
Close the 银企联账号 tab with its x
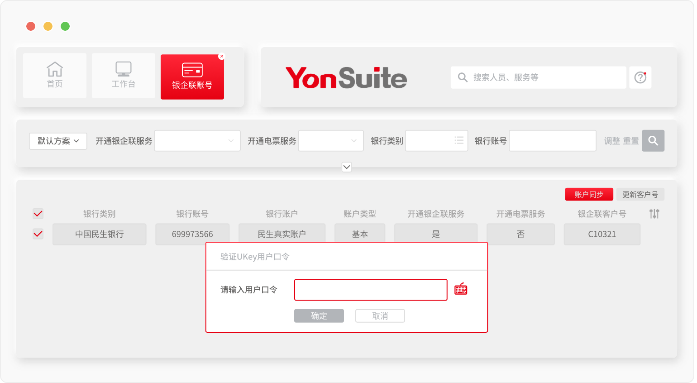click(x=221, y=57)
